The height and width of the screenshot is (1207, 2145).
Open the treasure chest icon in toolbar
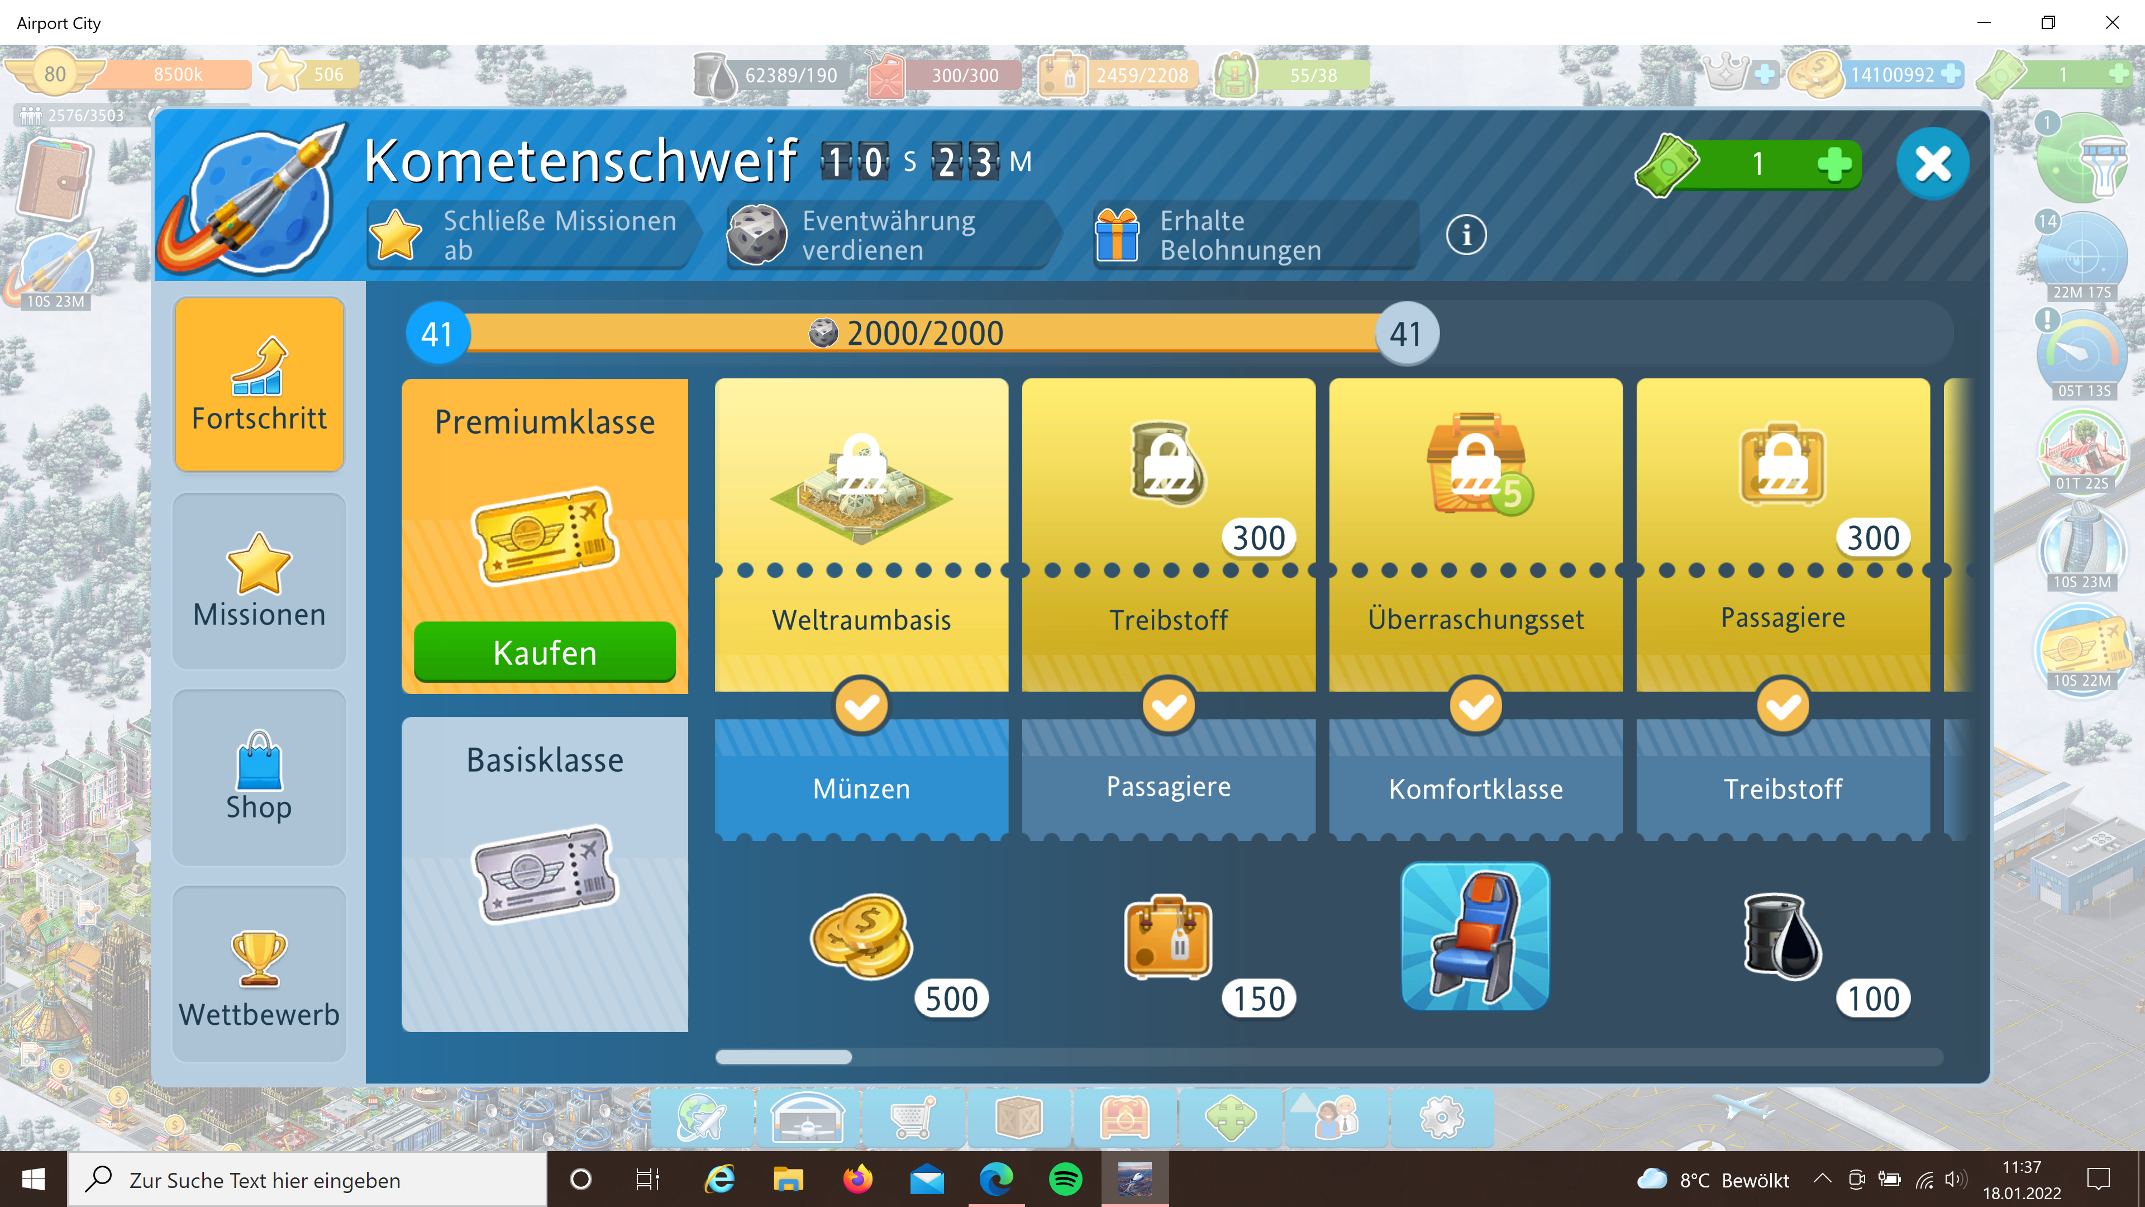click(x=1124, y=1118)
